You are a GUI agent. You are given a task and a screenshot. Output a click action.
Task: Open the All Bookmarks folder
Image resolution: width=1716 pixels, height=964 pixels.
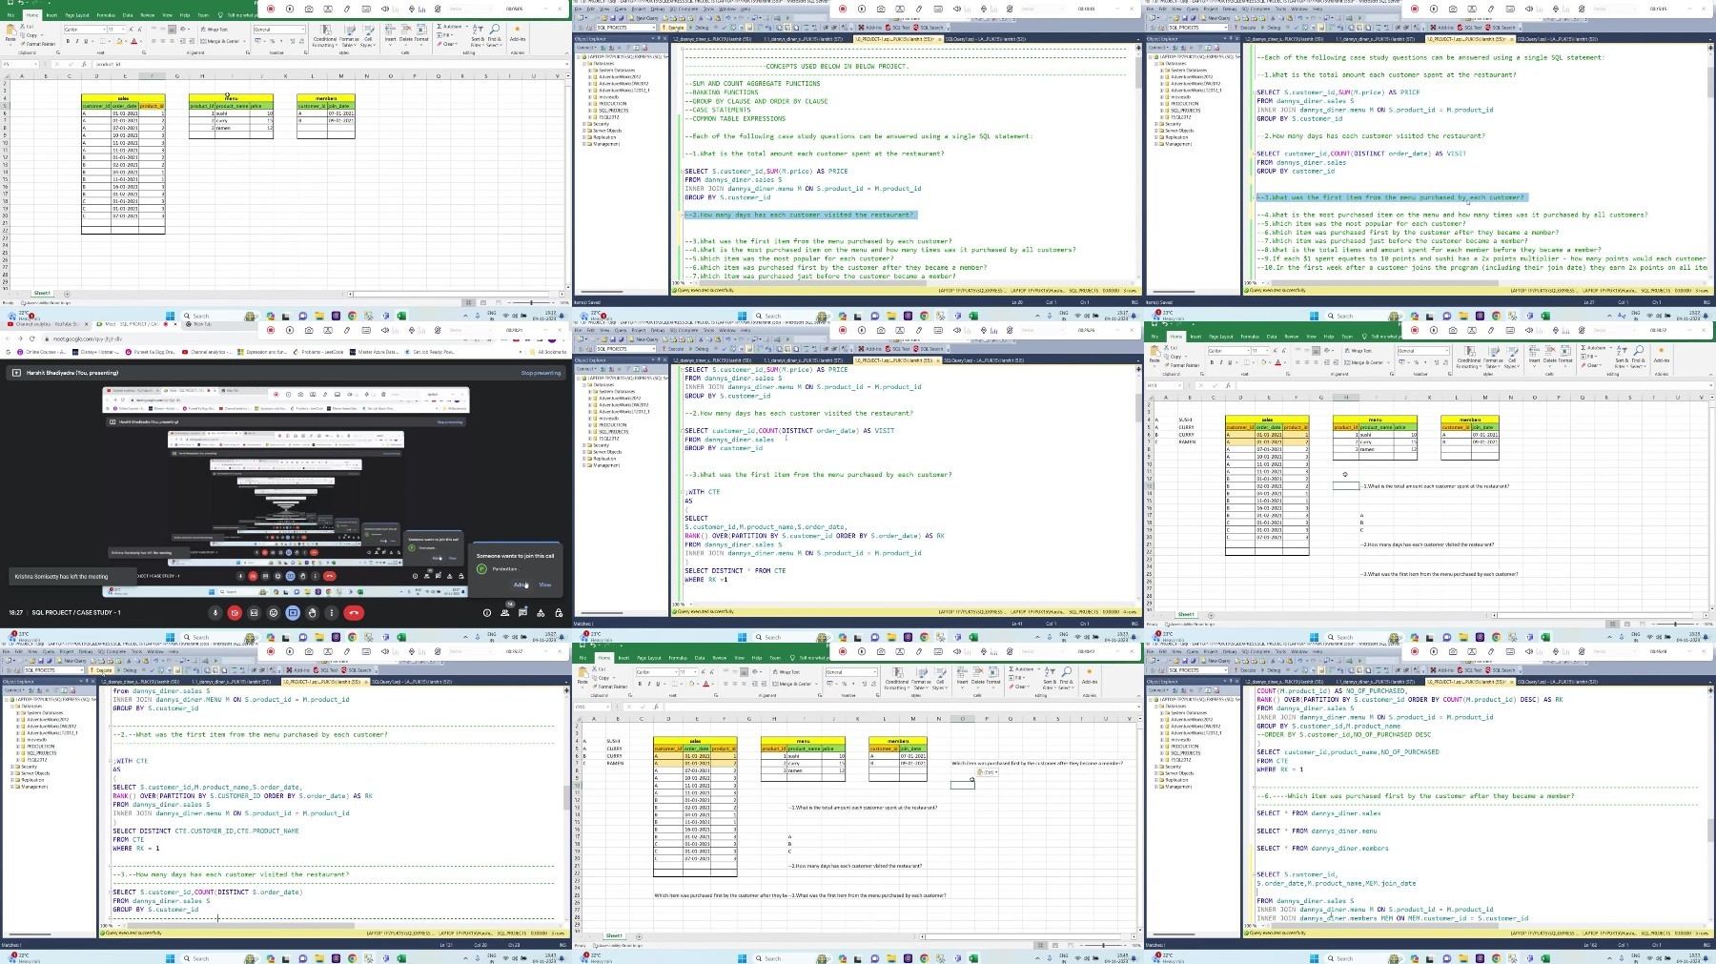coord(551,352)
